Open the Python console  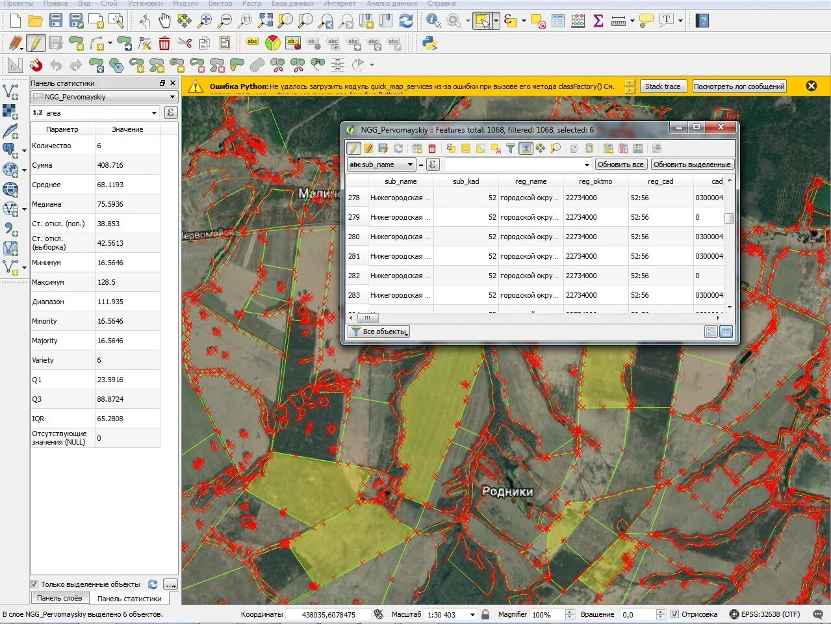tap(429, 44)
